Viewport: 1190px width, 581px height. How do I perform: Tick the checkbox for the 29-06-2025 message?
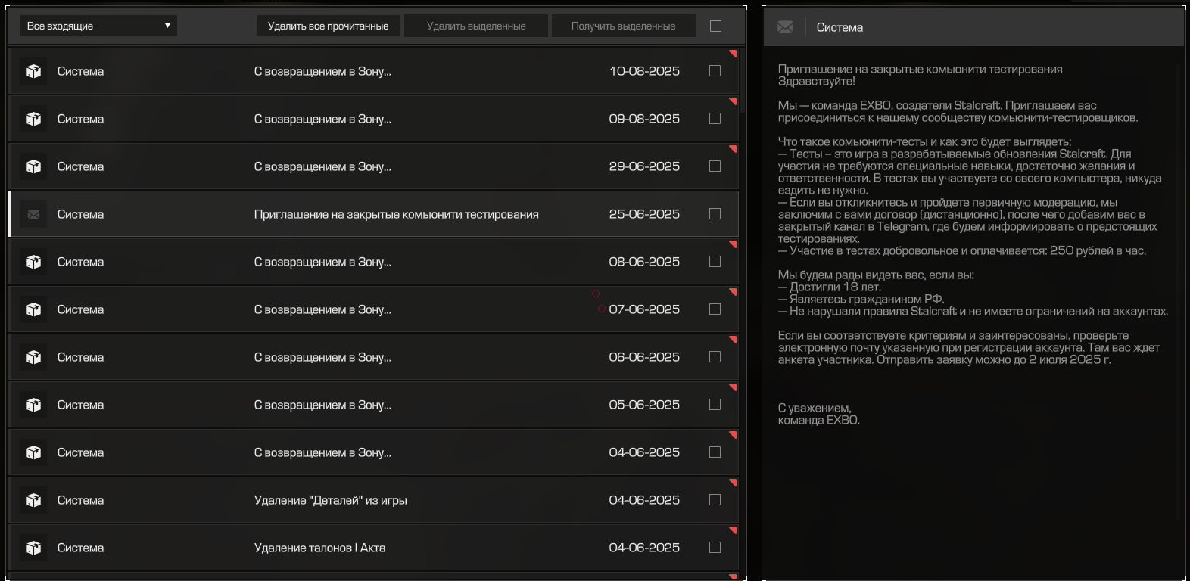pos(715,166)
